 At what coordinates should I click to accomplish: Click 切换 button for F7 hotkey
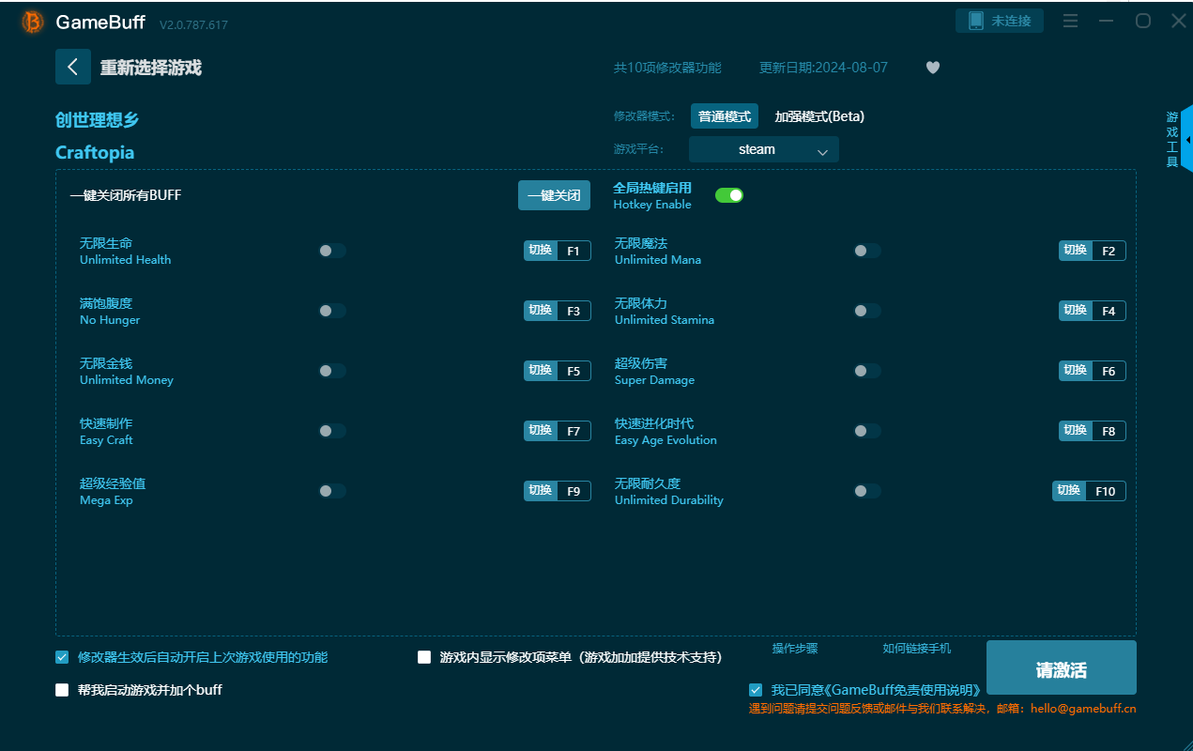click(541, 431)
